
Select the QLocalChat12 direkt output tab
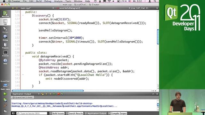tap(23, 97)
